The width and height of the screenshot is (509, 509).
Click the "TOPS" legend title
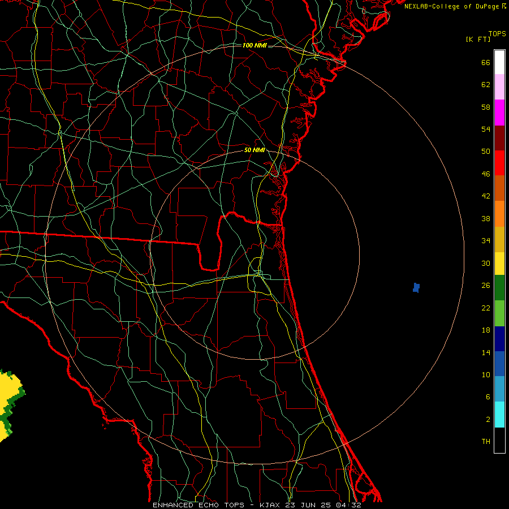pyautogui.click(x=497, y=34)
